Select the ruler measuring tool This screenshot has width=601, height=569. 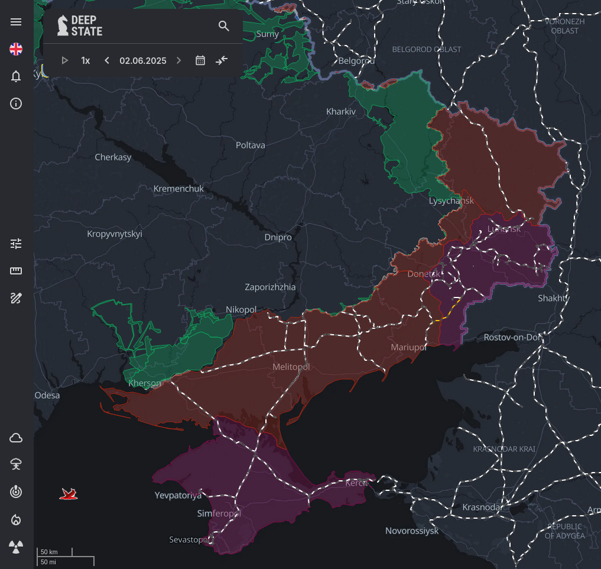pyautogui.click(x=16, y=271)
